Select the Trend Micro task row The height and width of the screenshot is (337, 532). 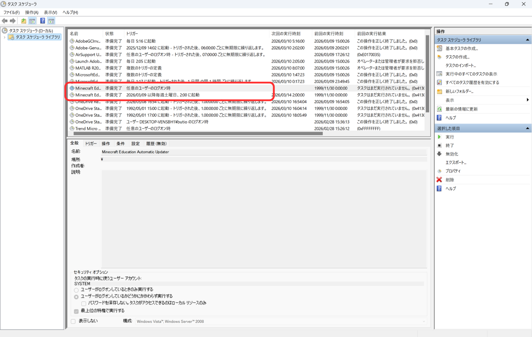pos(88,129)
